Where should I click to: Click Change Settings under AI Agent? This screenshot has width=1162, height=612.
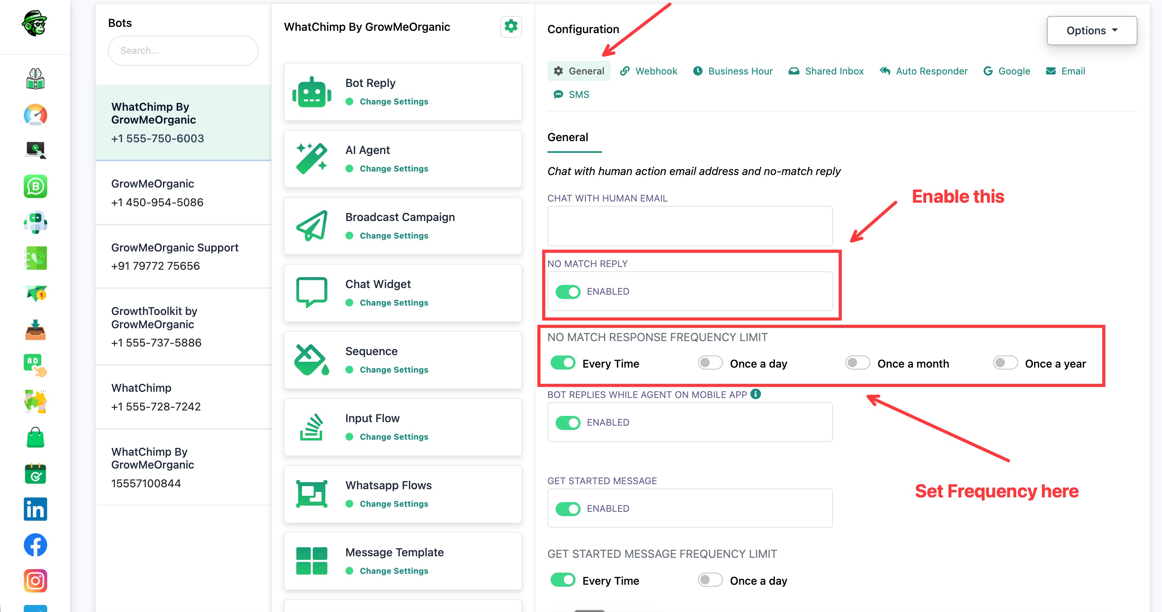tap(394, 169)
